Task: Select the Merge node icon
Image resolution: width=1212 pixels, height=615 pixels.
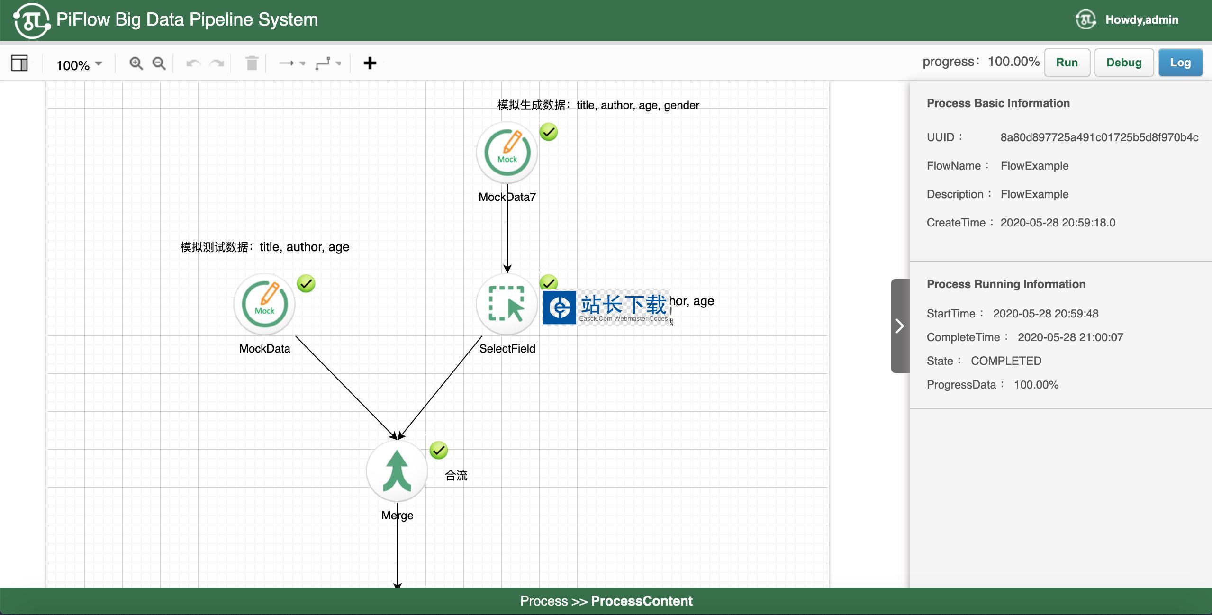Action: click(397, 471)
